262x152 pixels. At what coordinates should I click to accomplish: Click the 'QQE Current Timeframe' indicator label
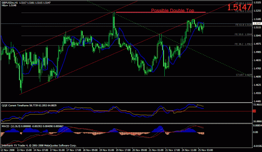(x=29, y=106)
